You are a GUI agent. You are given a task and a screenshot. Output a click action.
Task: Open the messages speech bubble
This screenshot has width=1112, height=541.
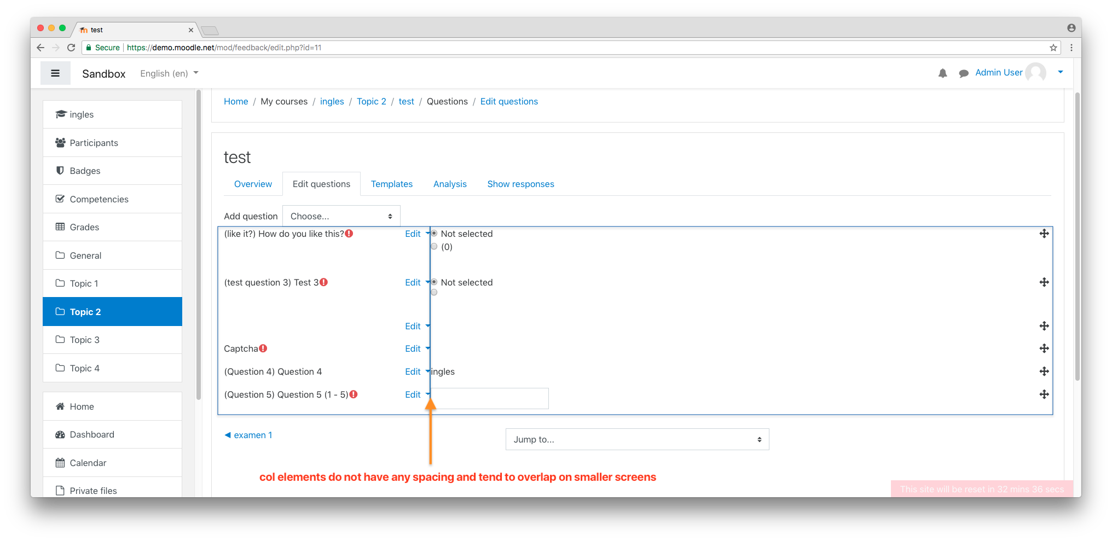point(964,73)
